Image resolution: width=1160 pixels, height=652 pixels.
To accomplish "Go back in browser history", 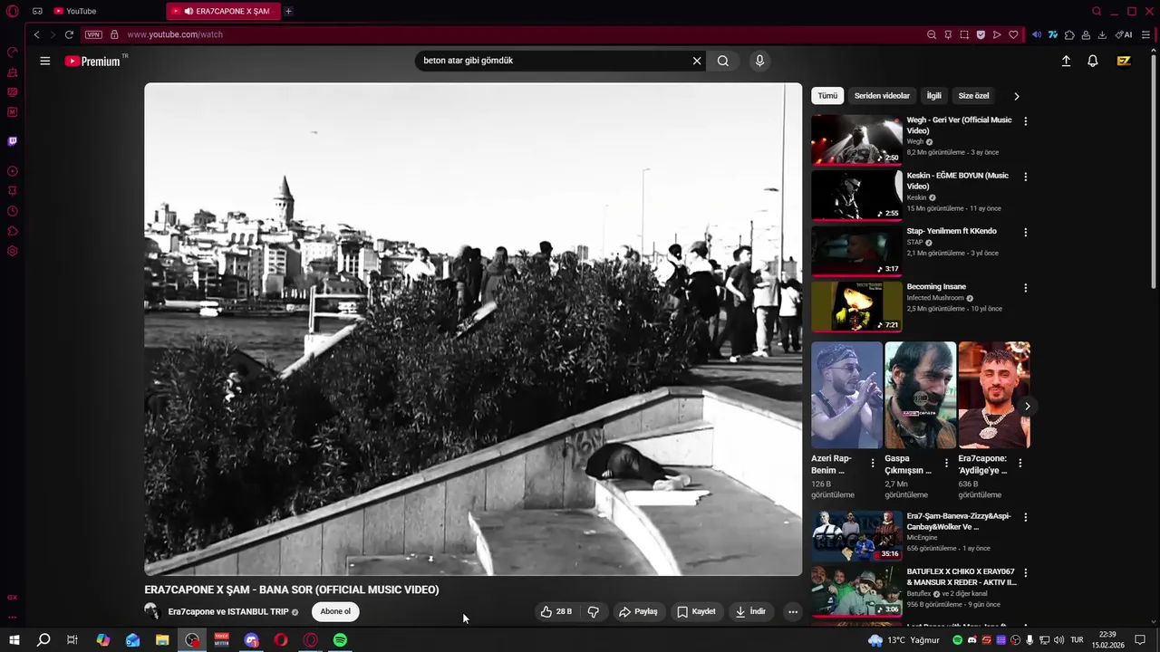I will click(x=36, y=34).
